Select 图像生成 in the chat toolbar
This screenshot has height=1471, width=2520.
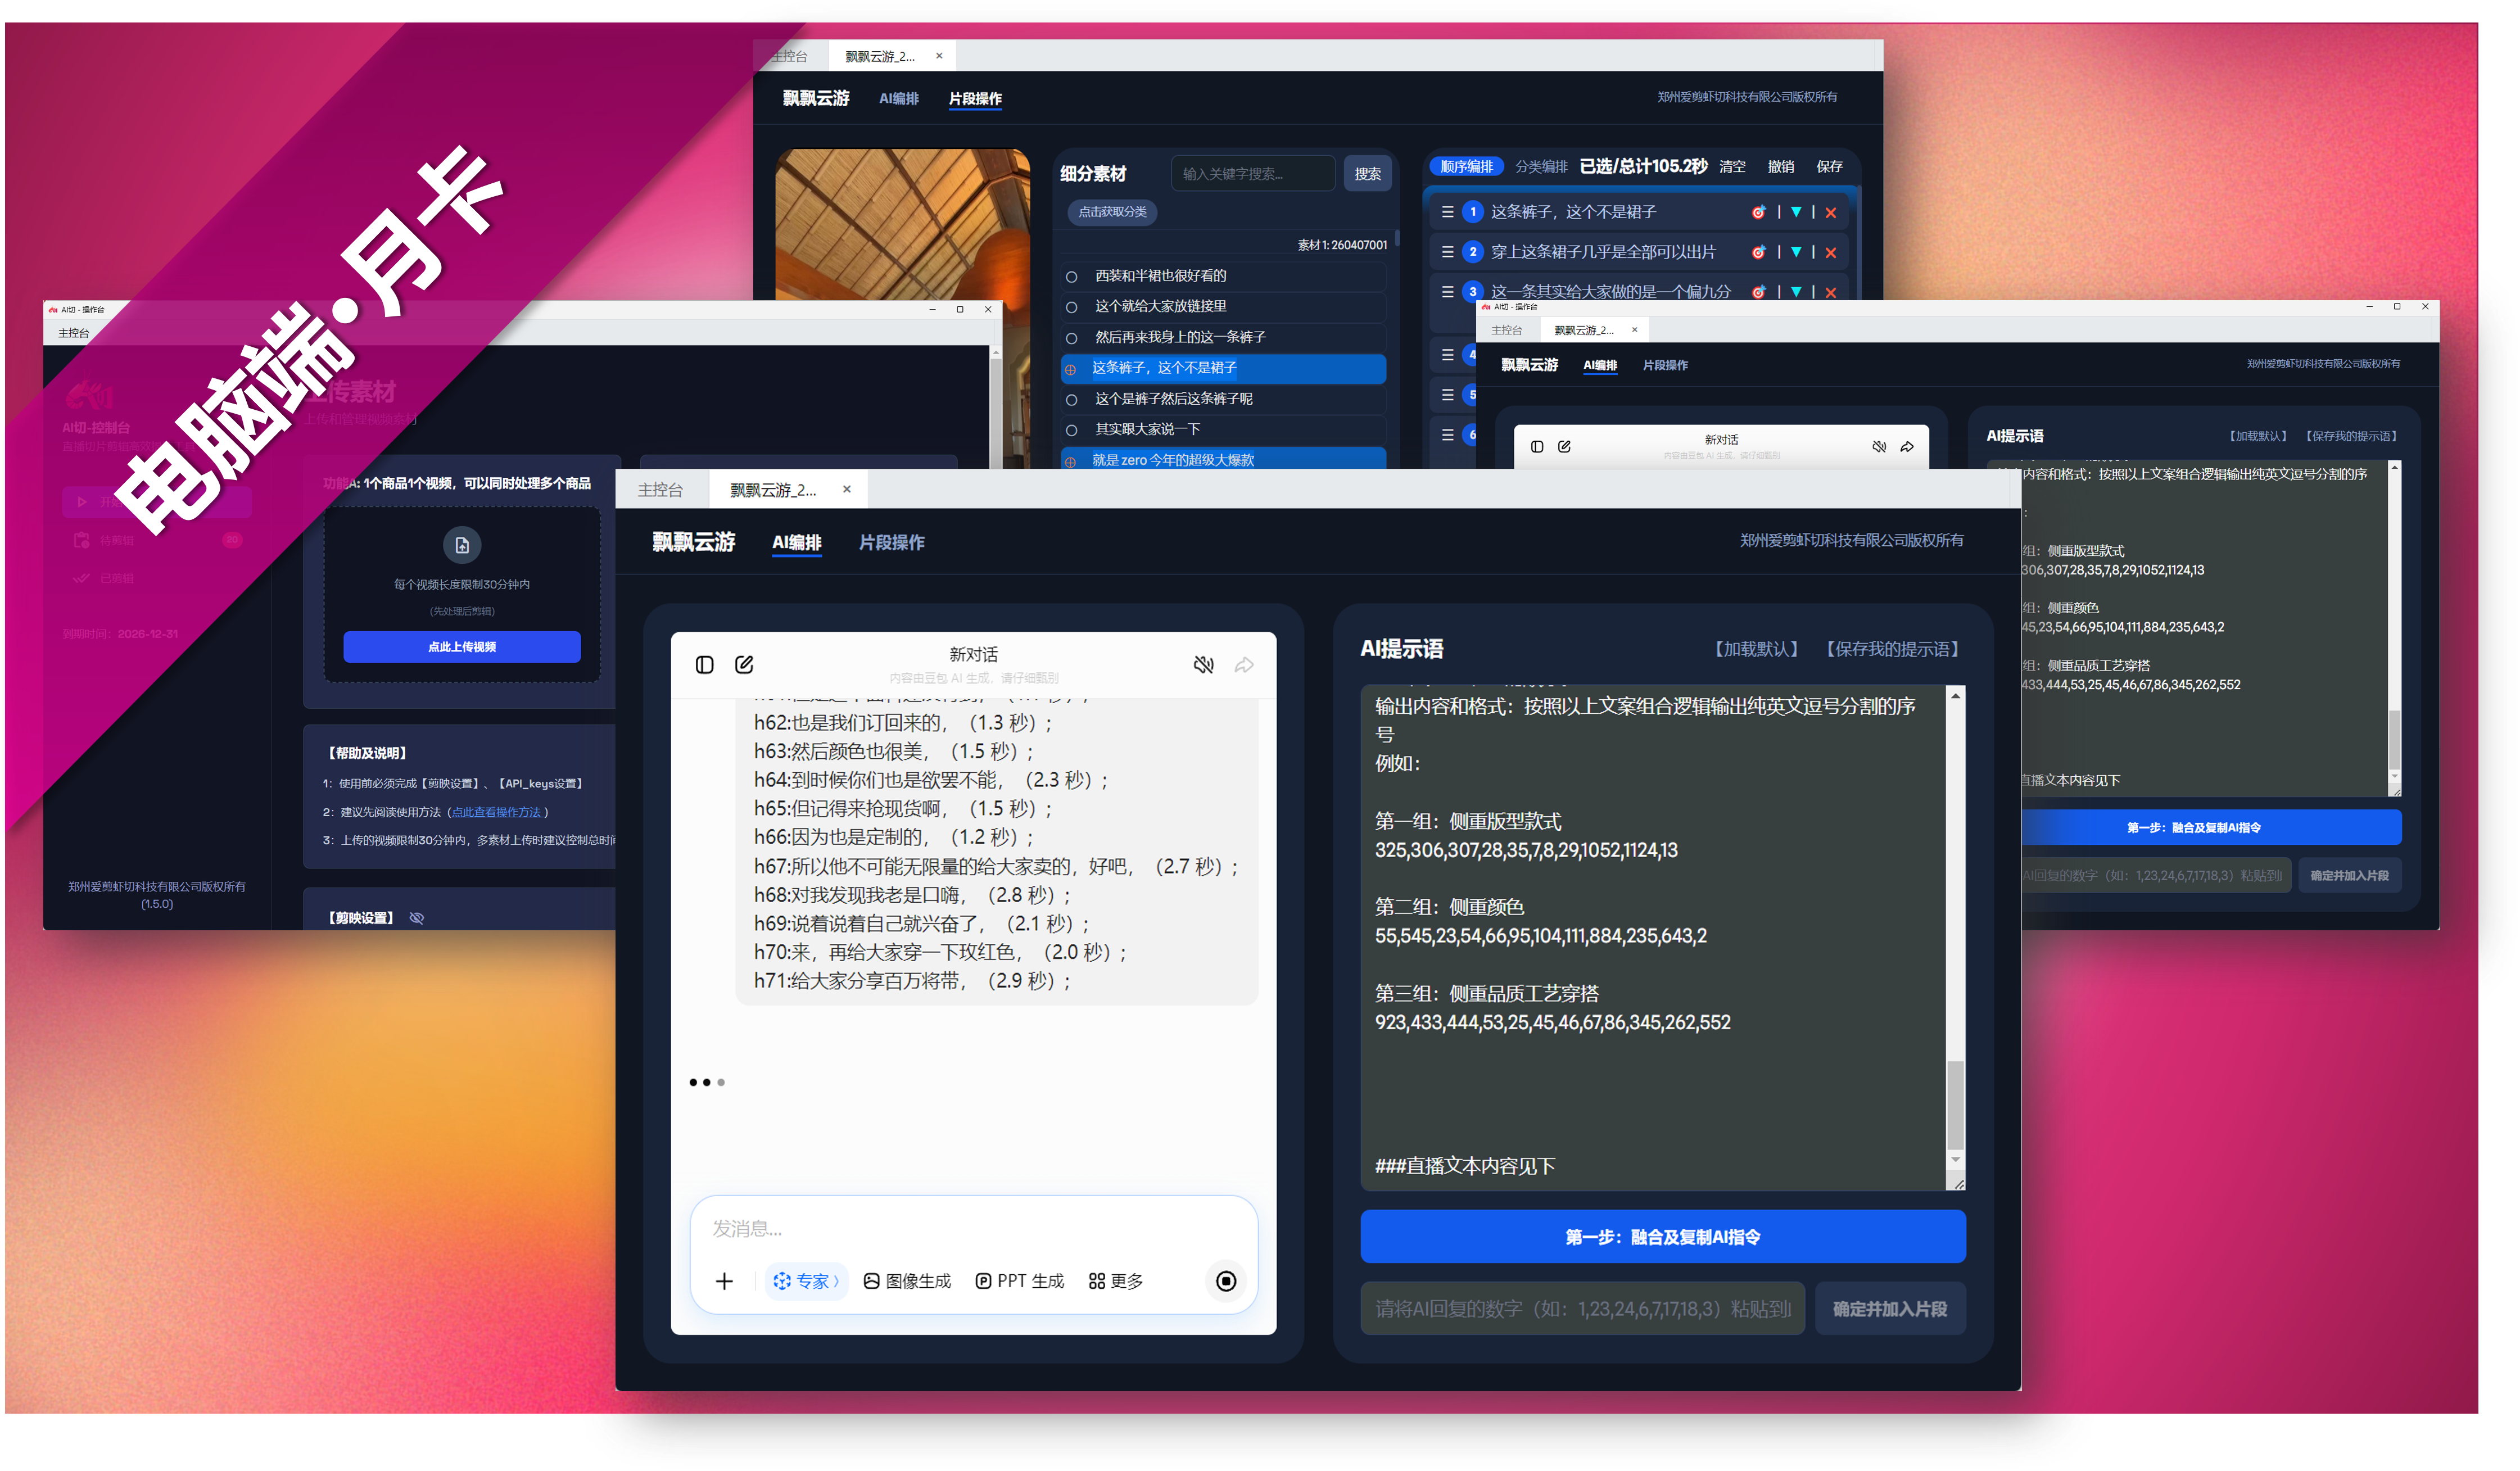(907, 1281)
